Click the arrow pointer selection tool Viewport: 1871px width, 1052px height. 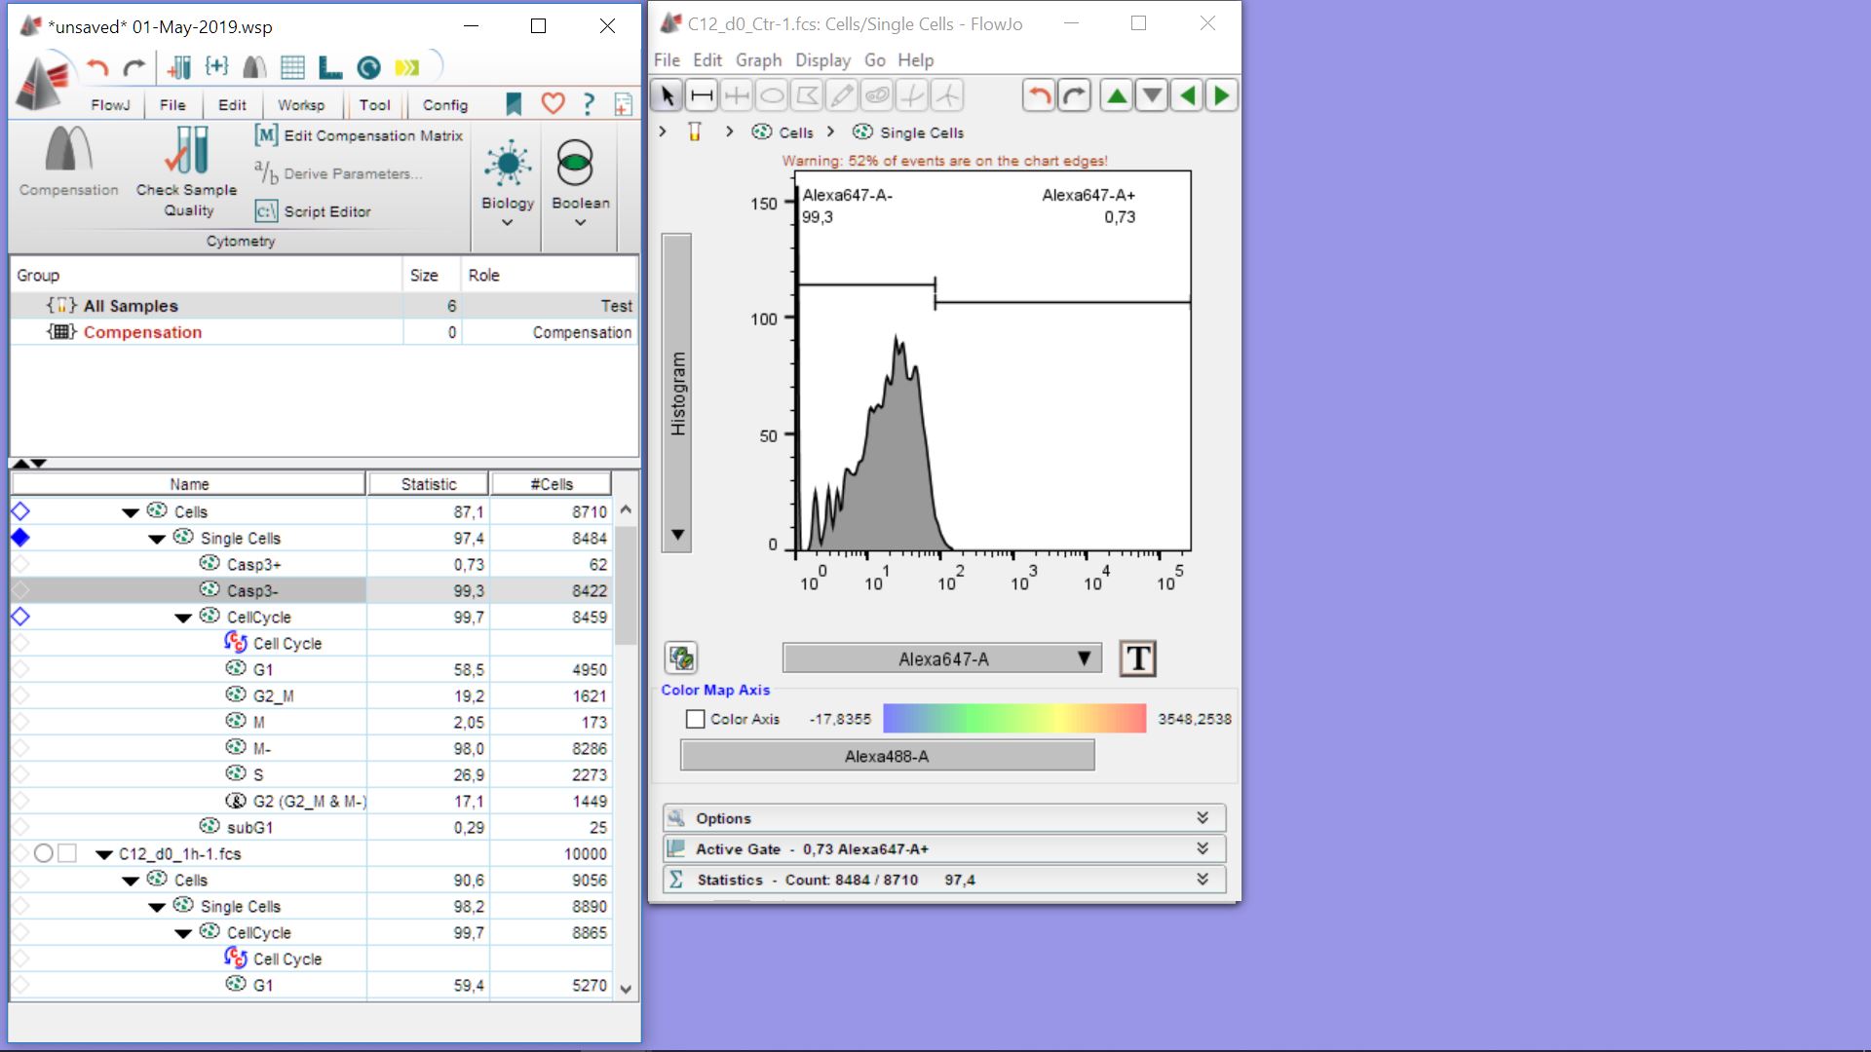[x=668, y=95]
